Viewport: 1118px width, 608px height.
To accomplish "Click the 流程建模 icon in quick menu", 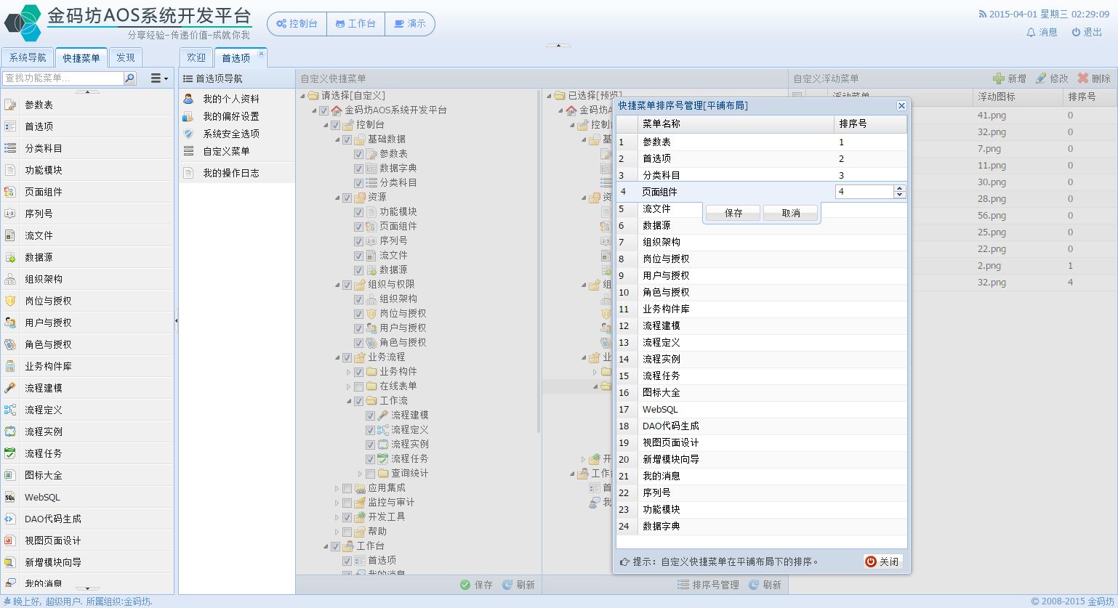I will click(x=10, y=388).
